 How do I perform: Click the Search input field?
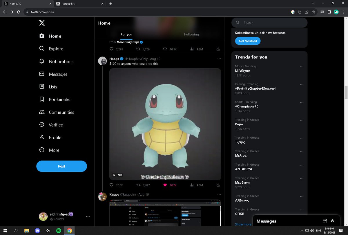(x=269, y=23)
